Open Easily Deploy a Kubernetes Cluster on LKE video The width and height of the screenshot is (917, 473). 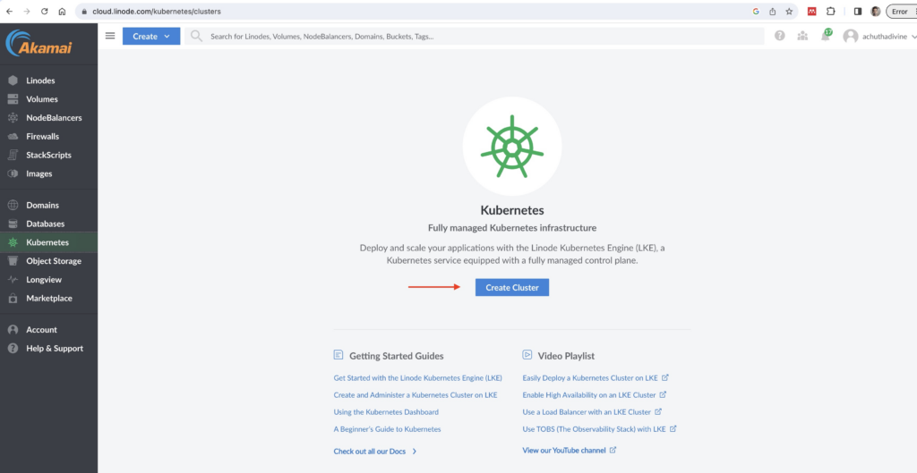[596, 378]
